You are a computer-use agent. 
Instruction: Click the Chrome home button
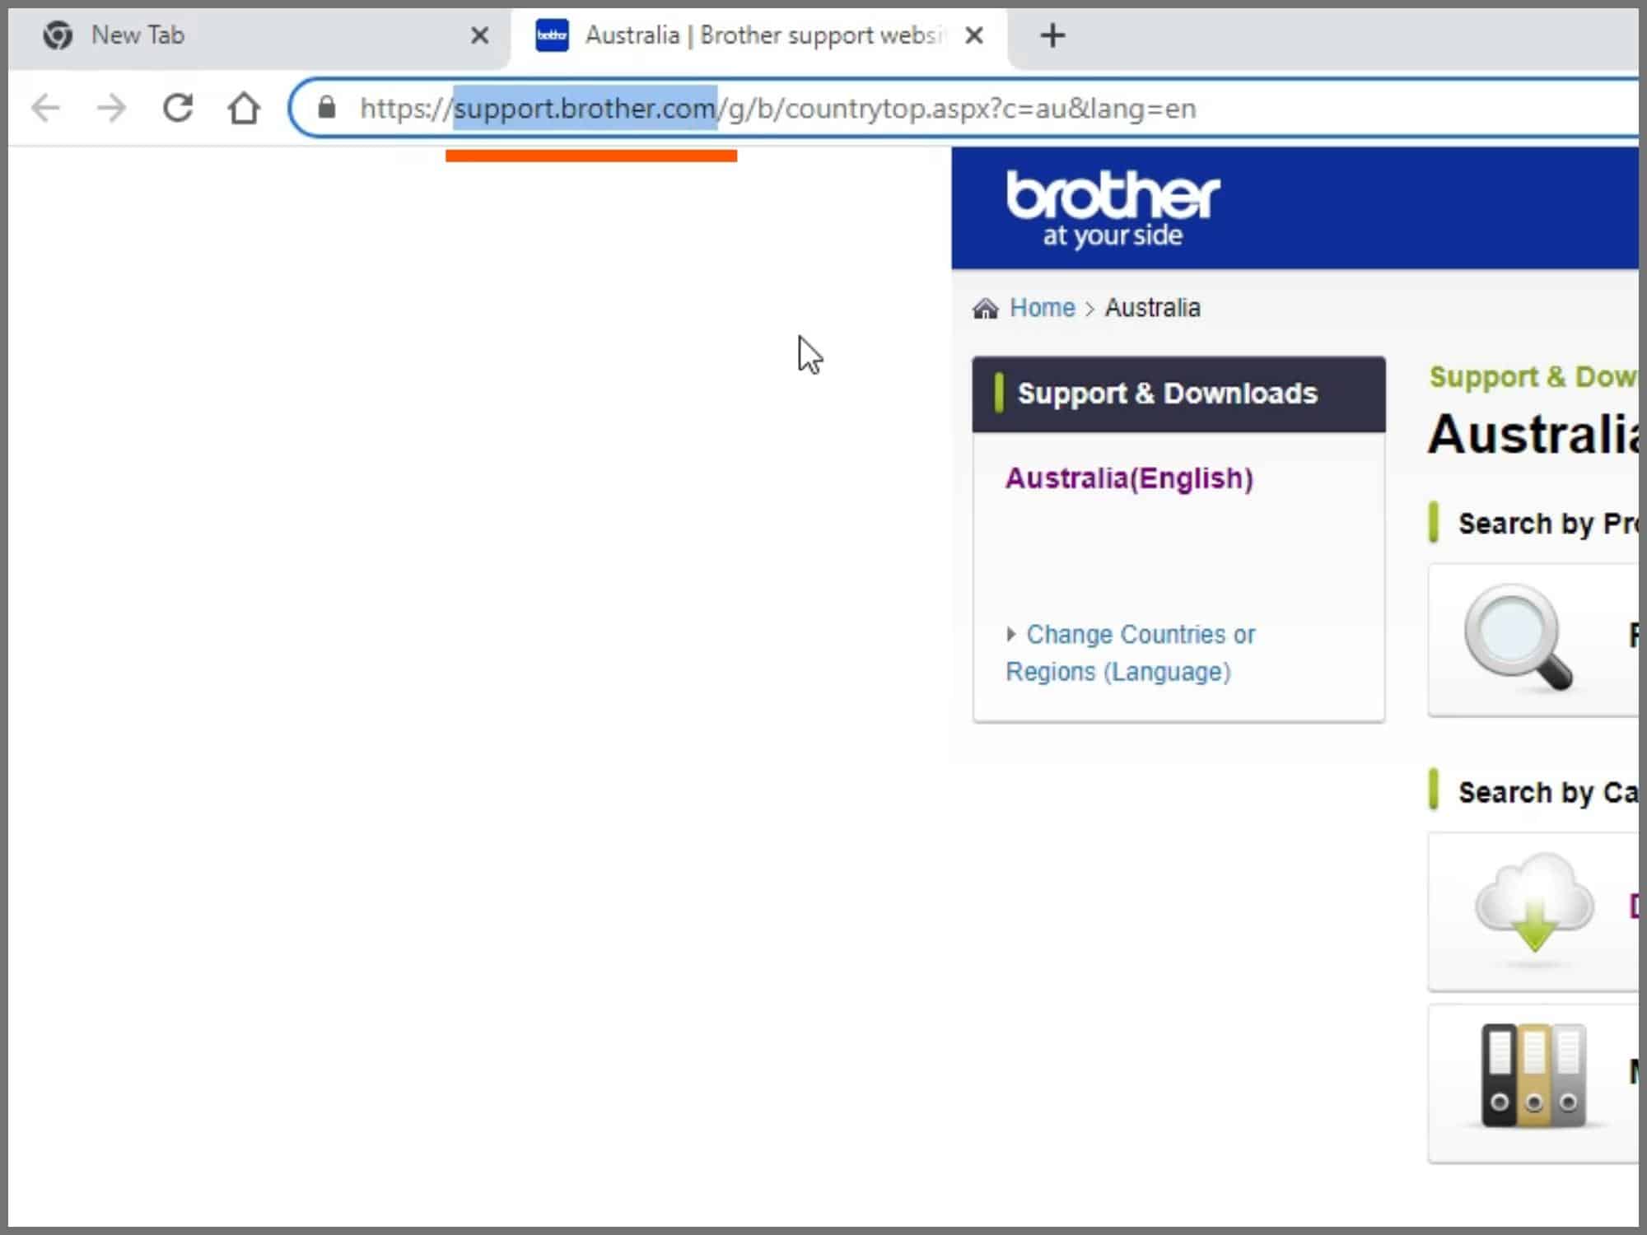pyautogui.click(x=245, y=108)
